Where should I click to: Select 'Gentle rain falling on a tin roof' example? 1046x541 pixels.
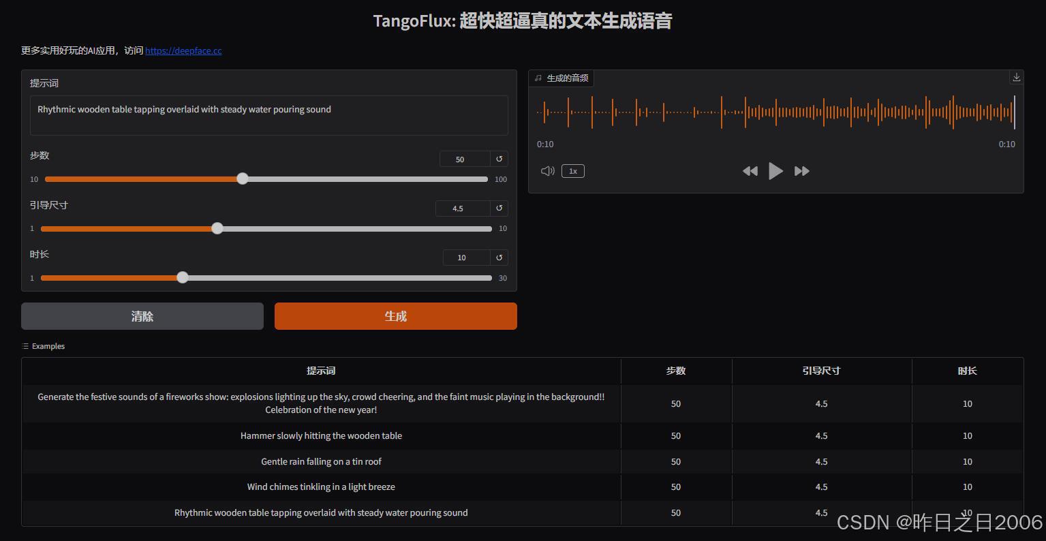tap(321, 461)
